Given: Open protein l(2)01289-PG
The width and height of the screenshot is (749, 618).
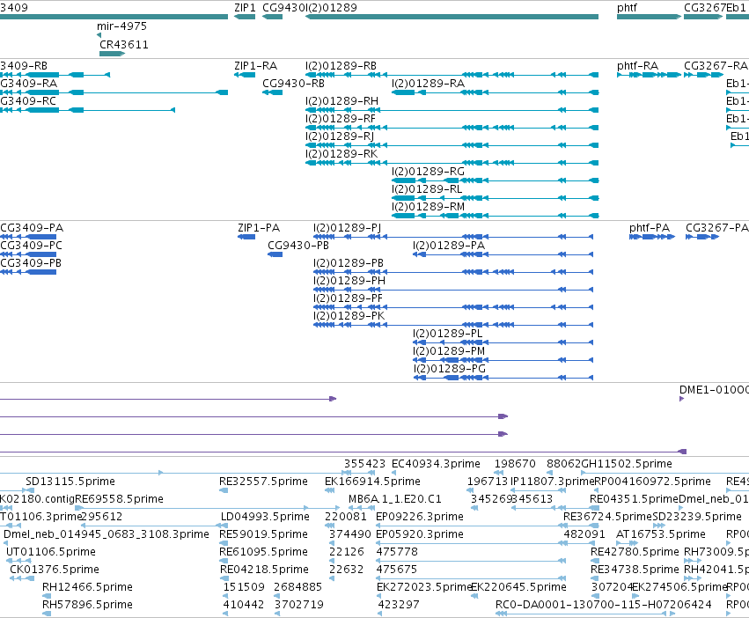Looking at the screenshot, I should 450,370.
